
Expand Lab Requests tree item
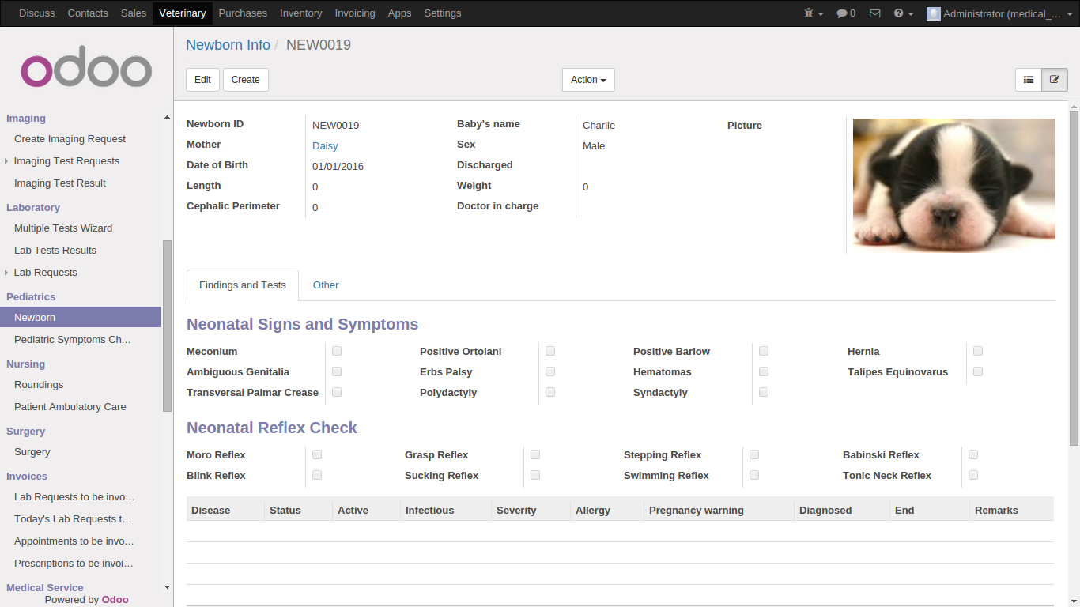tap(7, 273)
